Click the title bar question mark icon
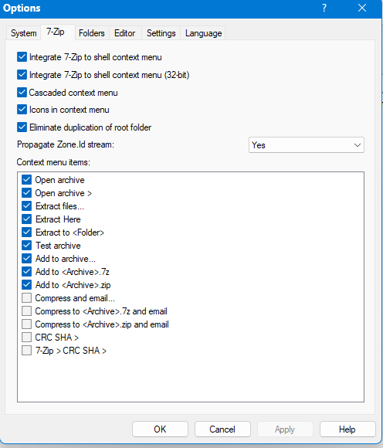 pyautogui.click(x=324, y=8)
